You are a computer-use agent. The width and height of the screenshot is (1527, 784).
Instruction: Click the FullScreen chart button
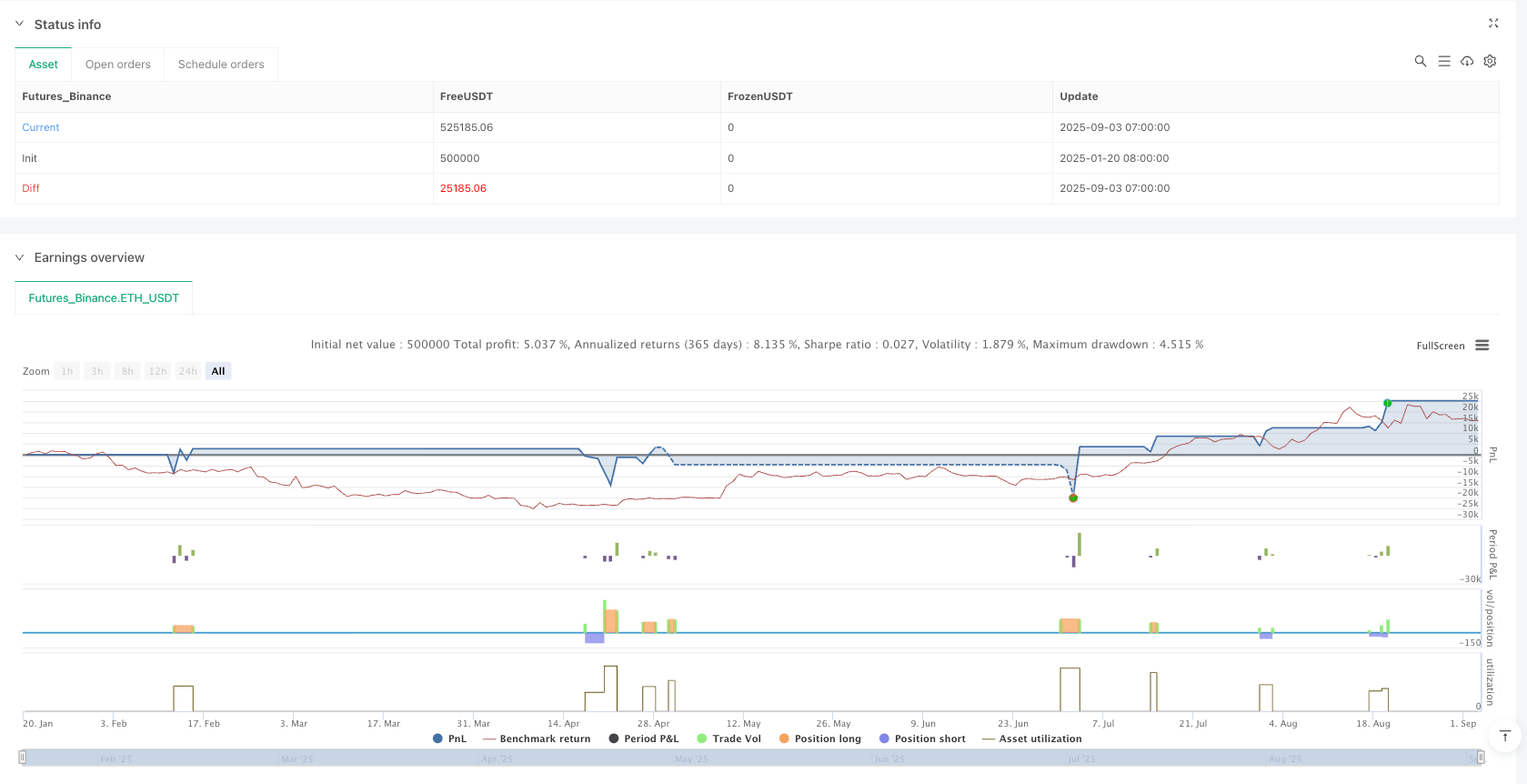coord(1440,346)
